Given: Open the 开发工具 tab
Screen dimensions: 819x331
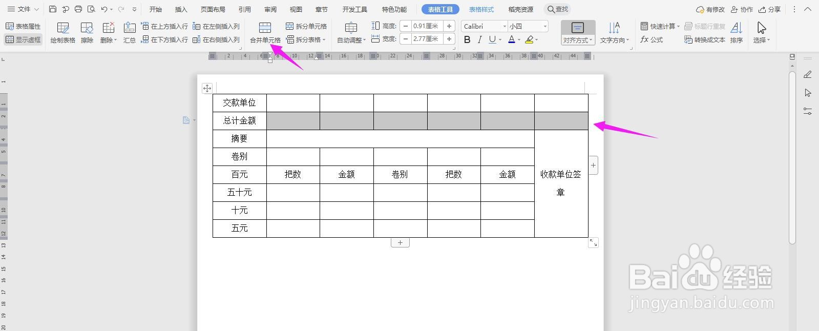Looking at the screenshot, I should point(355,9).
